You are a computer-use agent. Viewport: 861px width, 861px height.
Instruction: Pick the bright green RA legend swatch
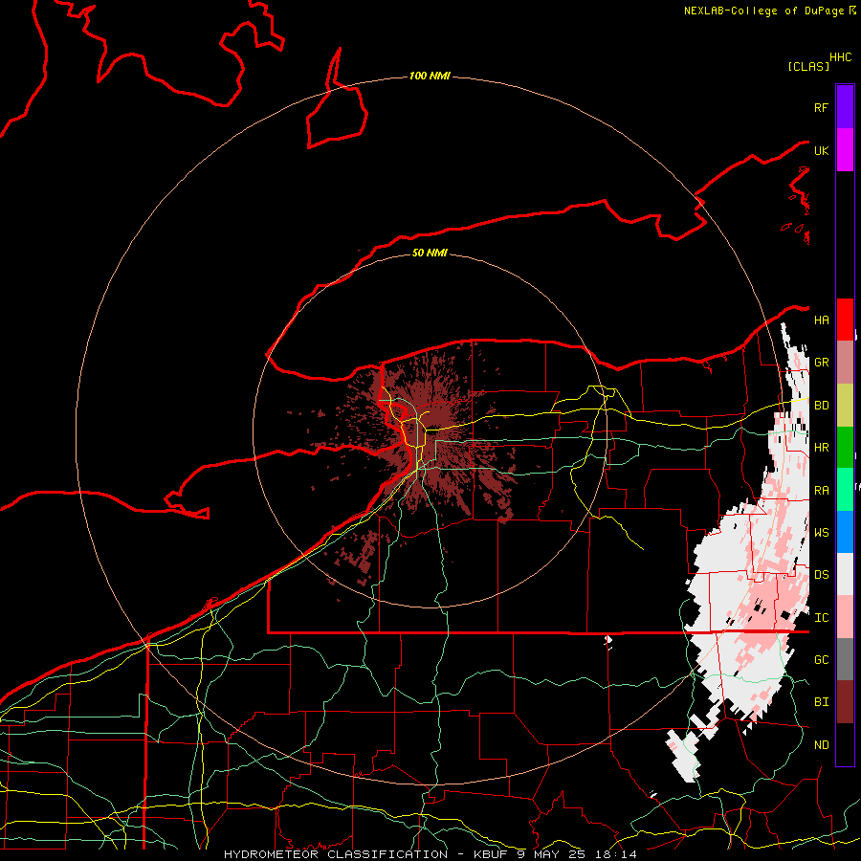click(845, 489)
